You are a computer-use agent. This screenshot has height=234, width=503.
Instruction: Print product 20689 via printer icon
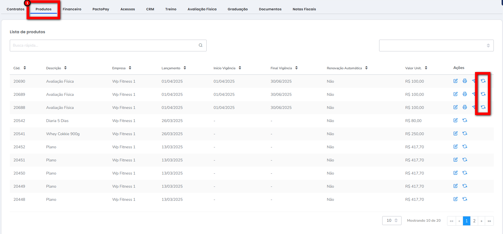(465, 94)
